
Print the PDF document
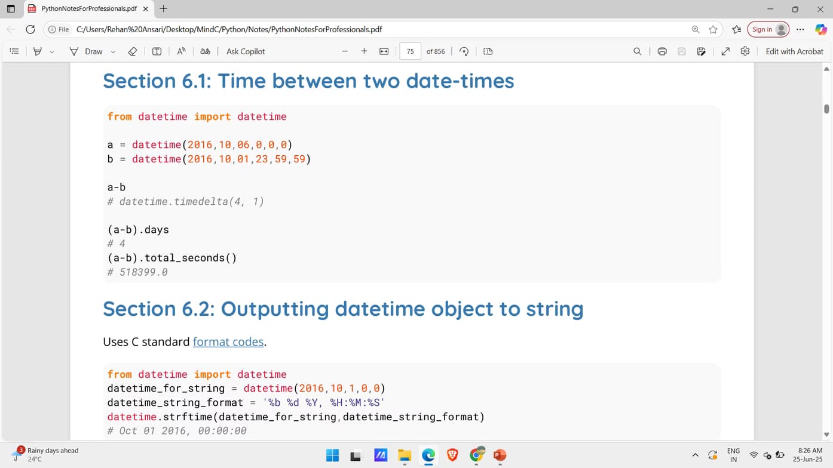click(x=661, y=51)
